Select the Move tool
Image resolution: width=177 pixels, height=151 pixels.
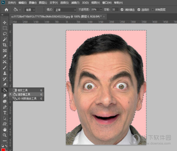[5, 23]
